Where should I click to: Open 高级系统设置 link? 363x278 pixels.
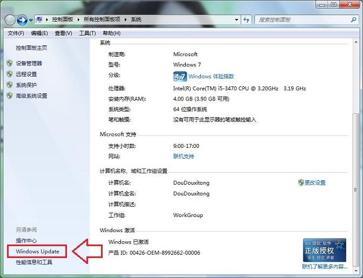[31, 96]
